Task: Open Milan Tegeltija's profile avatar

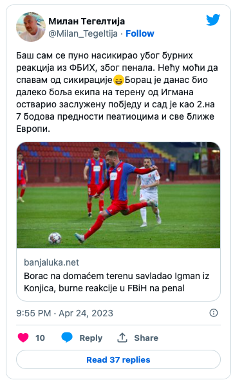Action: point(31,27)
